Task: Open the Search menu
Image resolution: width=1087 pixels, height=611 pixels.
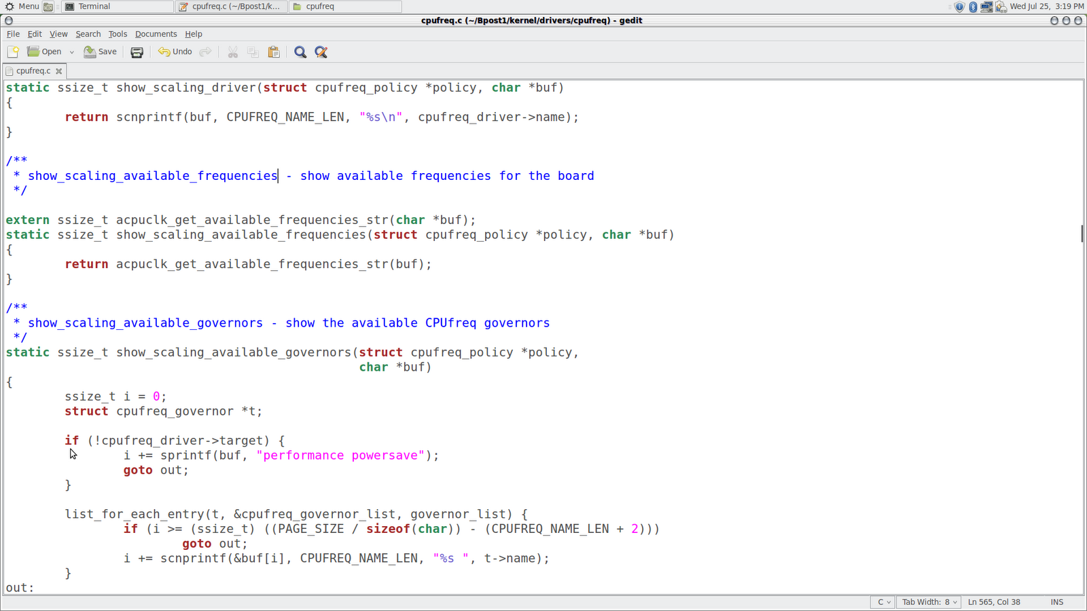Action: coord(88,34)
